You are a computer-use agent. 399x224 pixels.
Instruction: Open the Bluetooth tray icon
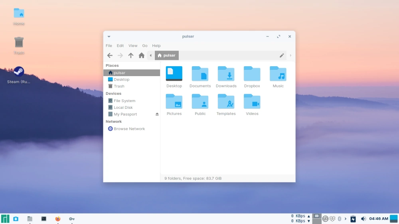[x=340, y=219]
